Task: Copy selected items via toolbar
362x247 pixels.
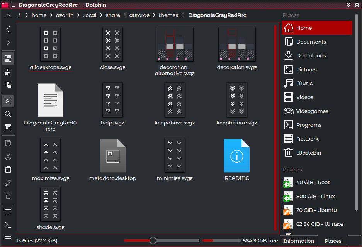Action: point(8,143)
